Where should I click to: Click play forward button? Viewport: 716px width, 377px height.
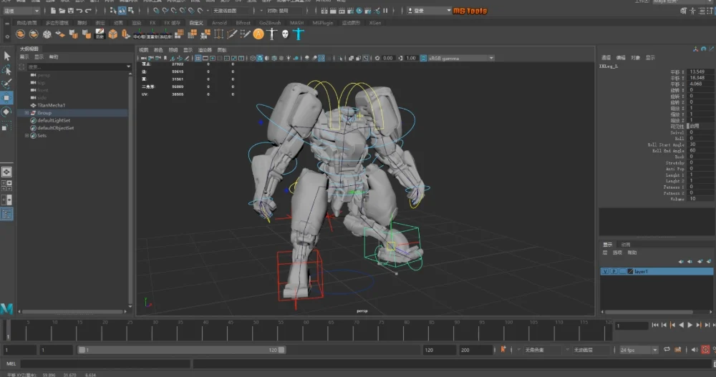click(690, 325)
